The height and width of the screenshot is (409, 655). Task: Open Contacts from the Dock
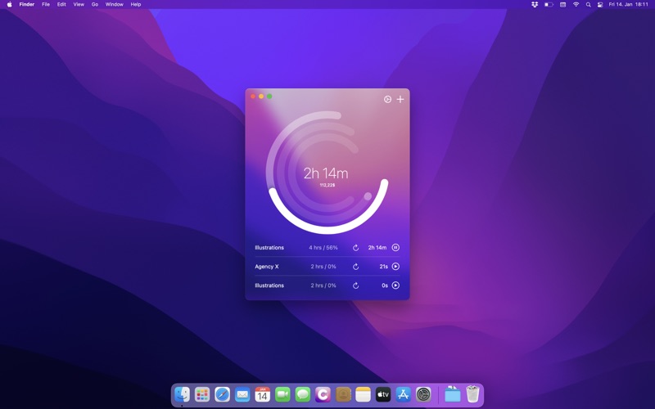(343, 394)
